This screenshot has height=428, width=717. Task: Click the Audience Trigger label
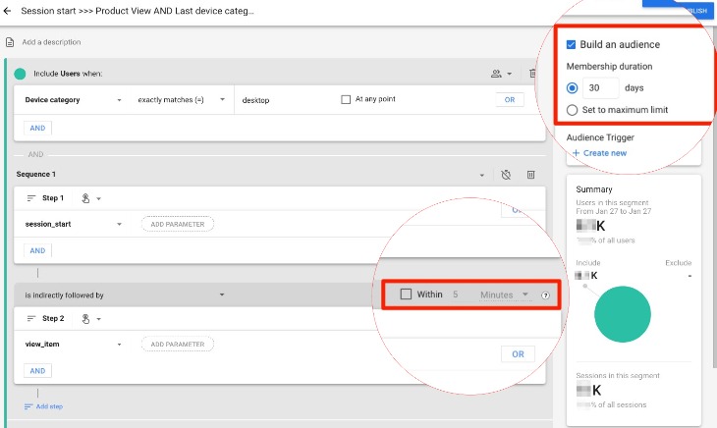600,137
